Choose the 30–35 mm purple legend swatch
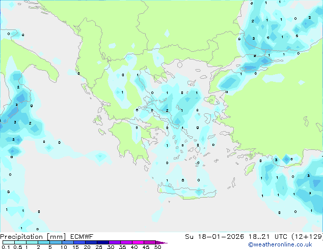323x249 pixels. (115, 242)
